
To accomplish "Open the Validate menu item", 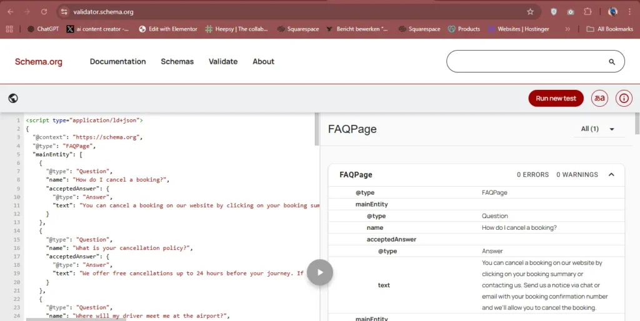I will [x=223, y=62].
